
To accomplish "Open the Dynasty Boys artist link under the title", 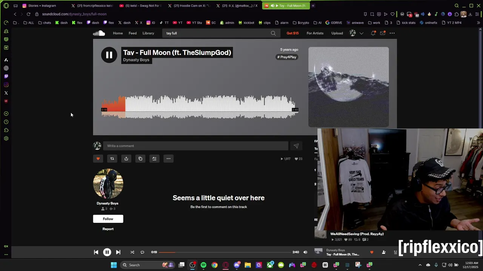I will coord(136,60).
